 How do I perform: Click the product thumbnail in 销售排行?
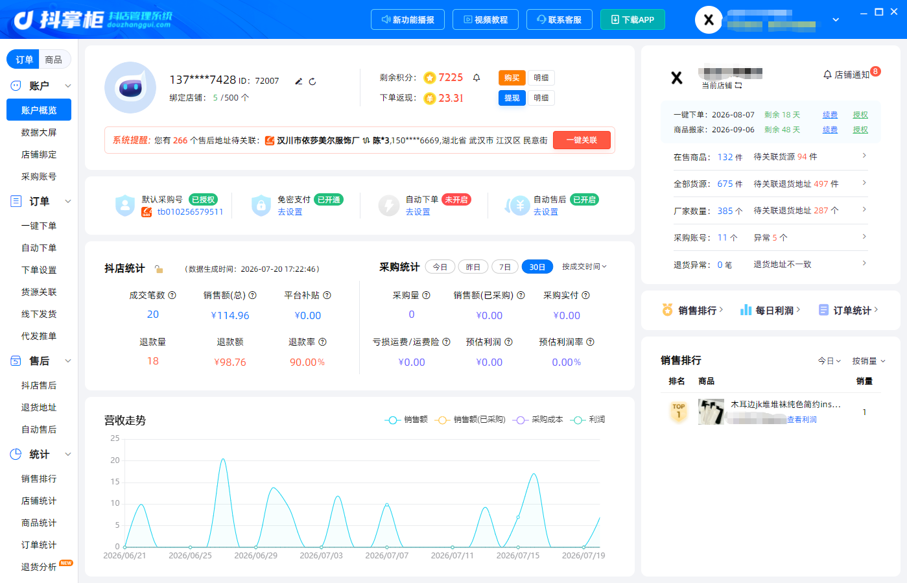[x=711, y=412]
